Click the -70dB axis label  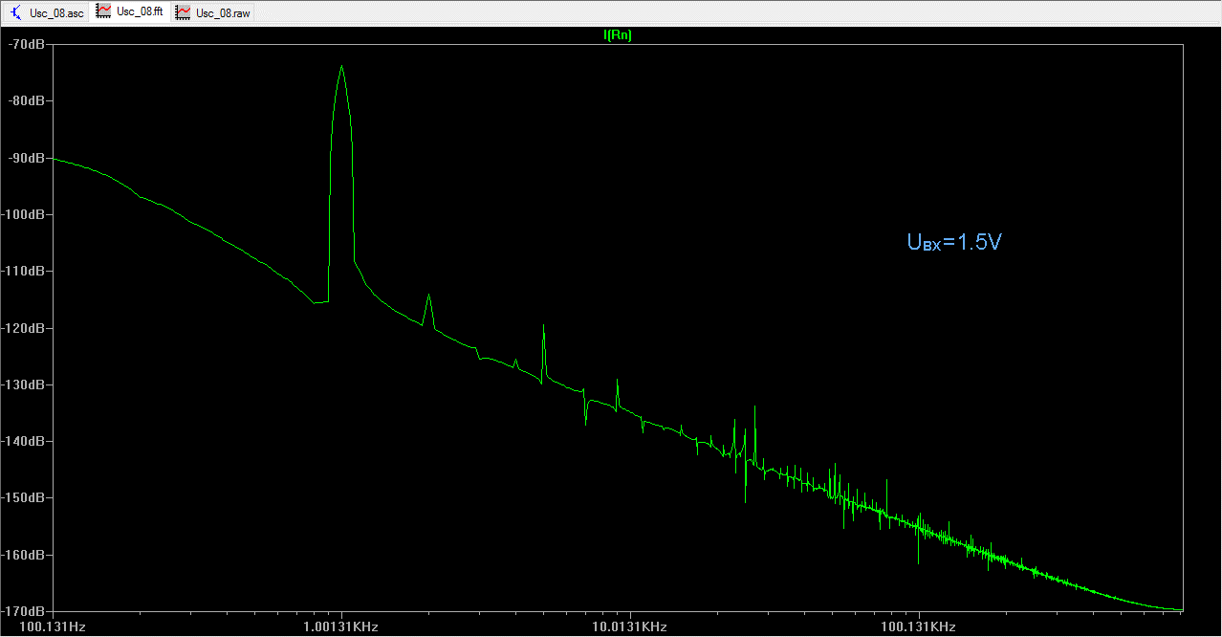pos(26,44)
